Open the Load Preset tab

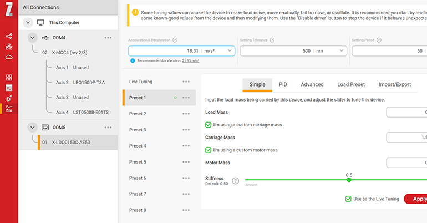pyautogui.click(x=350, y=84)
